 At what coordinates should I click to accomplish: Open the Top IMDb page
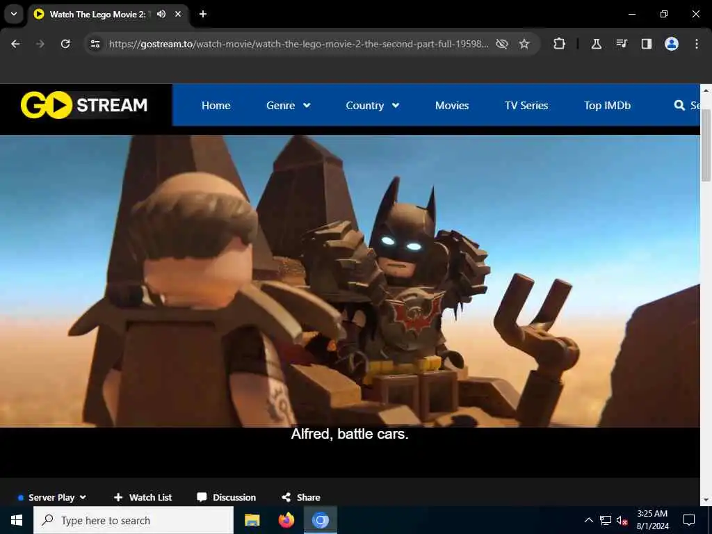point(607,106)
